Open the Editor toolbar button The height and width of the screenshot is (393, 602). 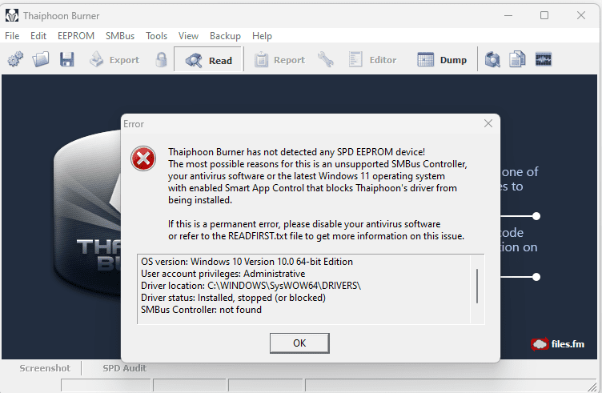coord(372,59)
